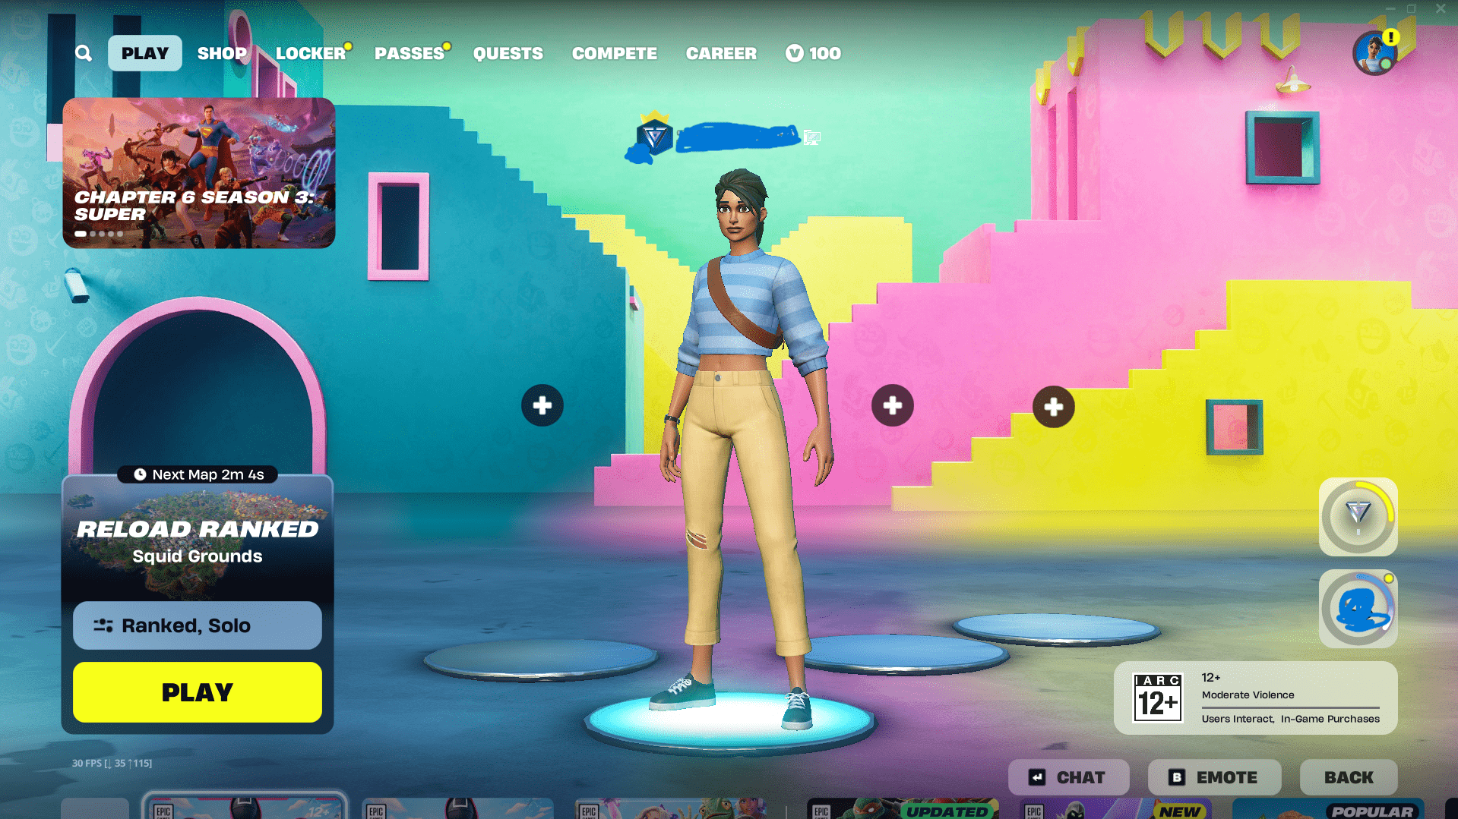Click the ranked shield badge above character

[x=654, y=134]
